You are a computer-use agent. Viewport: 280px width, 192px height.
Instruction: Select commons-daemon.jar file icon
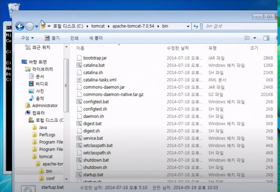[79, 87]
